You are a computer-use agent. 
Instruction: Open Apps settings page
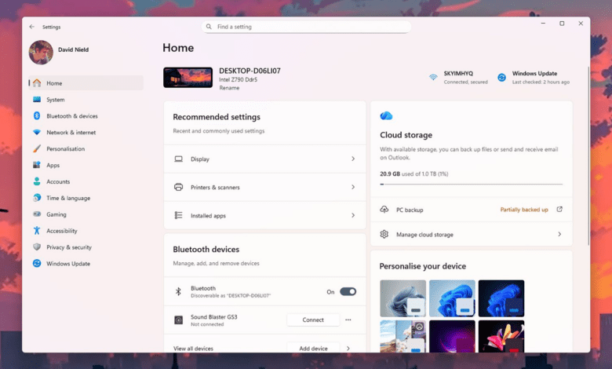coord(86,165)
